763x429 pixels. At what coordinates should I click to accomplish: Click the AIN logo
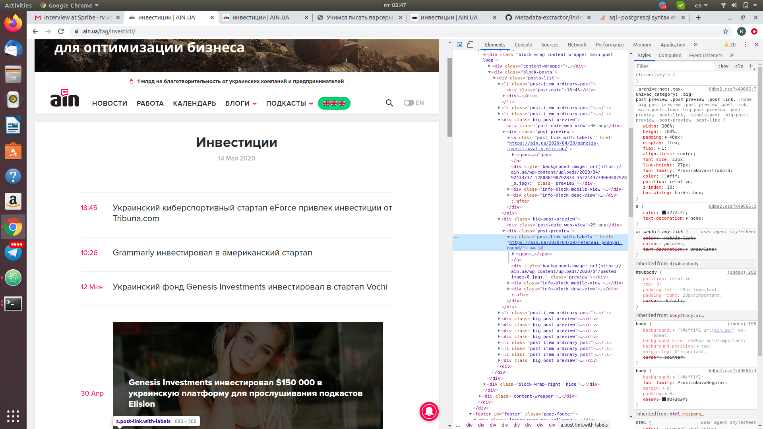(x=65, y=98)
